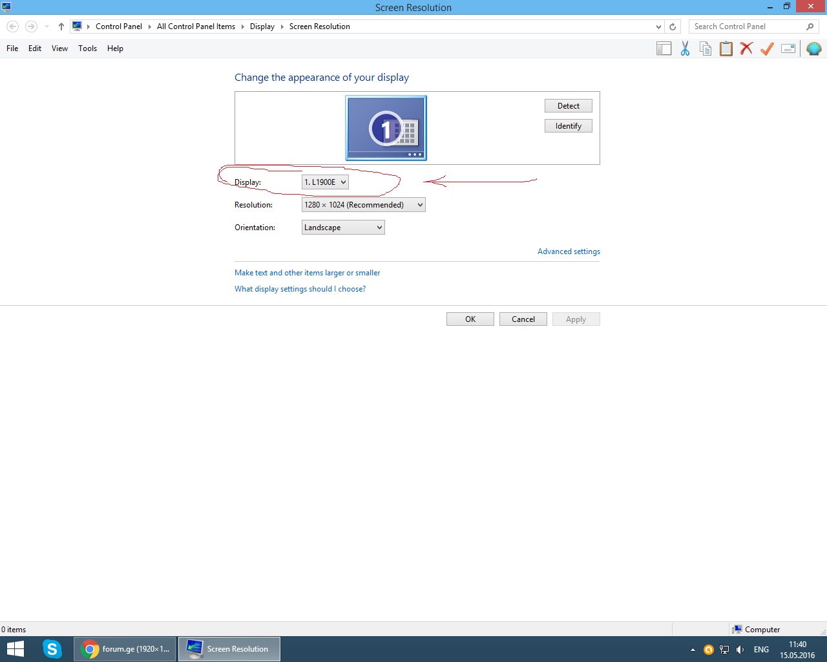This screenshot has width=827, height=662.
Task: Expand the Resolution dropdown 1280 × 1024
Action: pos(363,205)
